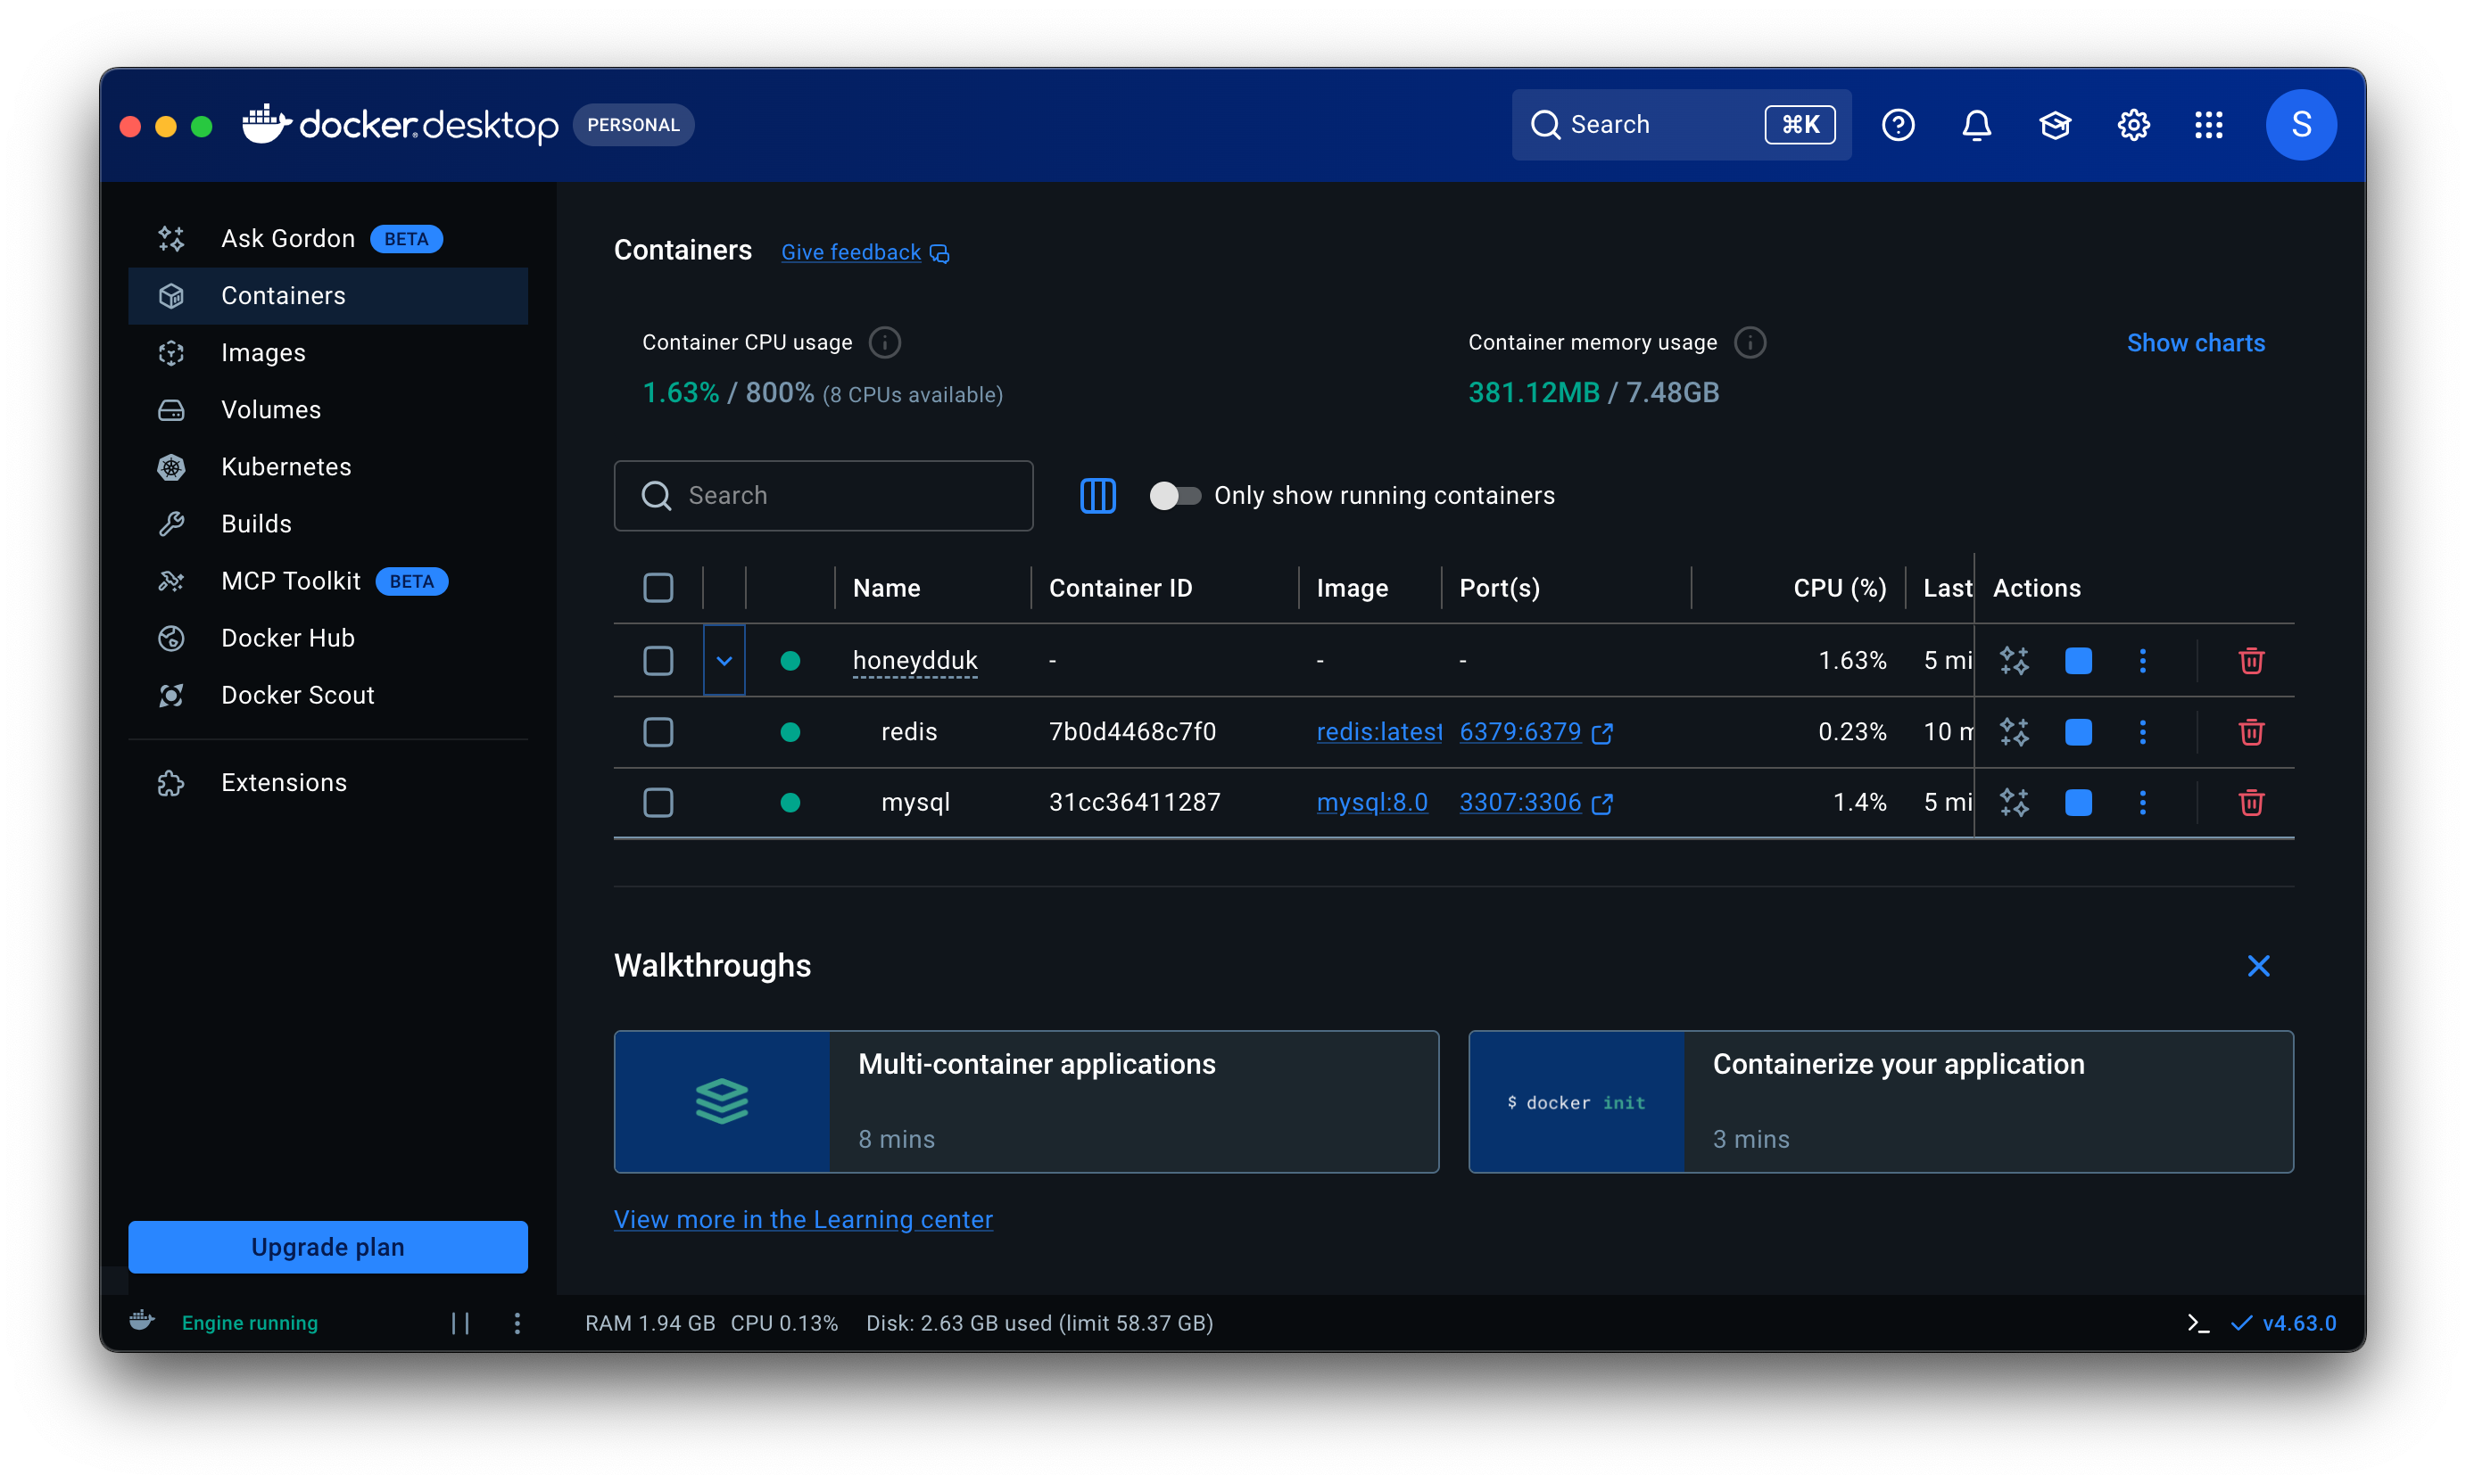The width and height of the screenshot is (2466, 1484).
Task: Stop the redis container
Action: click(x=2078, y=732)
